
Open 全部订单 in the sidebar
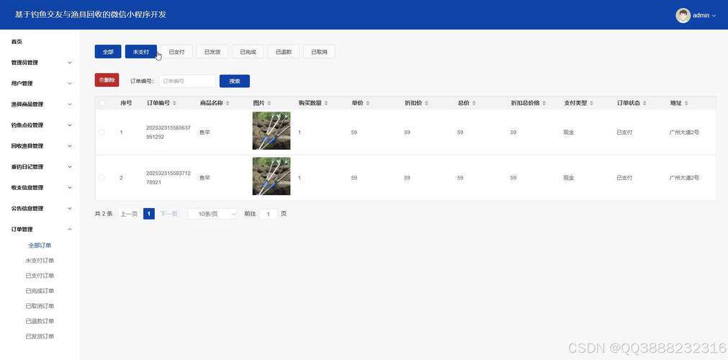(x=40, y=246)
